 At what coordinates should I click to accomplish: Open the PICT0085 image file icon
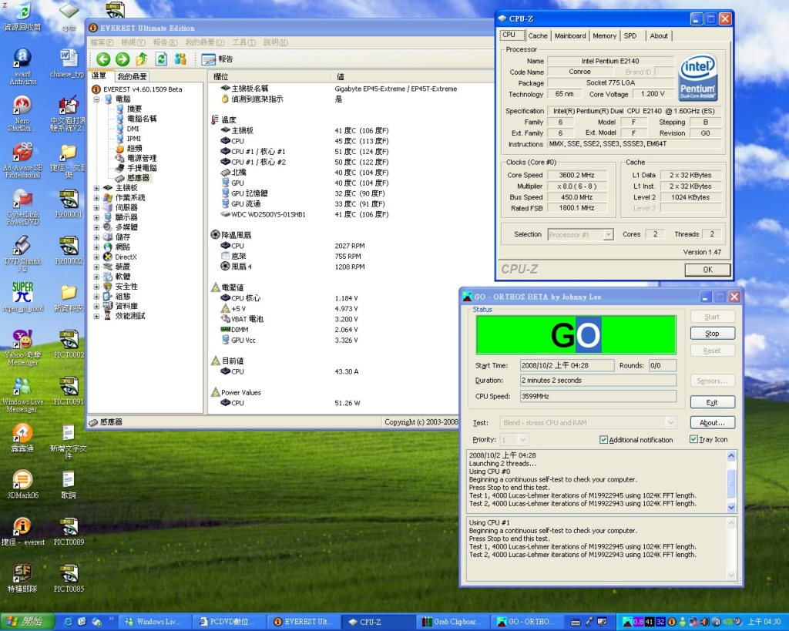[x=69, y=578]
